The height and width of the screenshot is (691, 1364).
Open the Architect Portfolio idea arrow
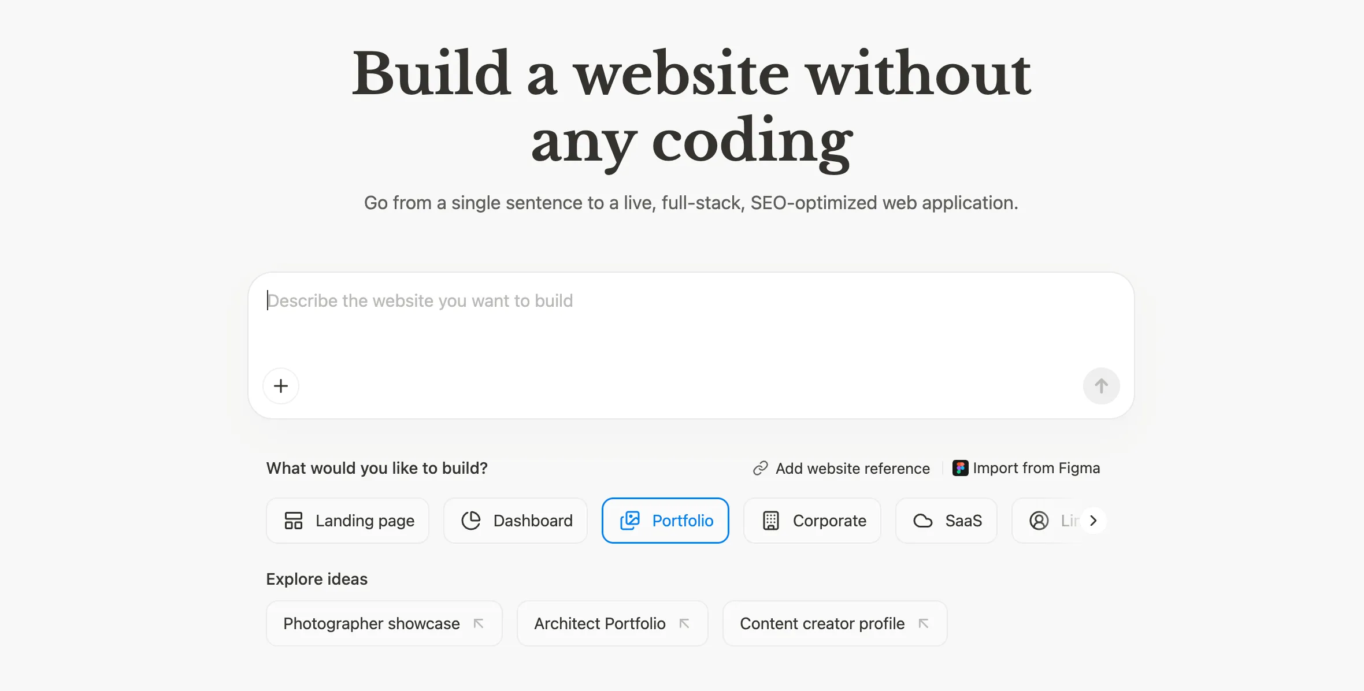684,623
